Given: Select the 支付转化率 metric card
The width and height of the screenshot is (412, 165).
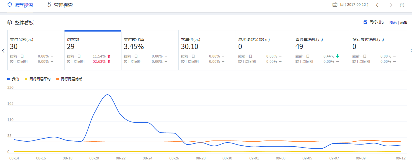Looking at the screenshot, I should [150, 50].
